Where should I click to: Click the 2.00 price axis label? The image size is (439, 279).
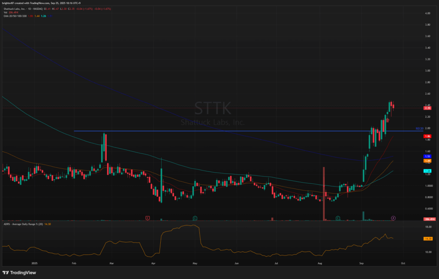coord(427,128)
